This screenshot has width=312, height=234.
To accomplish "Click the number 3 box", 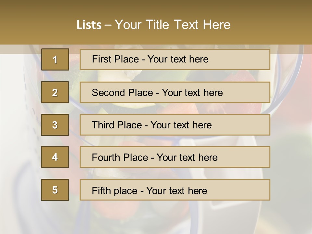I will pos(55,125).
